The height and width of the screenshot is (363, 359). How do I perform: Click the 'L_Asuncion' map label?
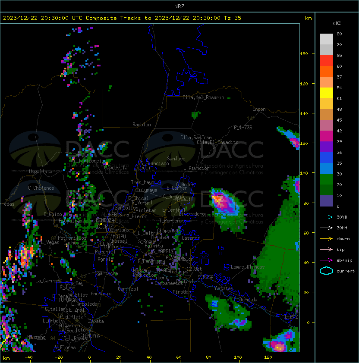pos(196,168)
